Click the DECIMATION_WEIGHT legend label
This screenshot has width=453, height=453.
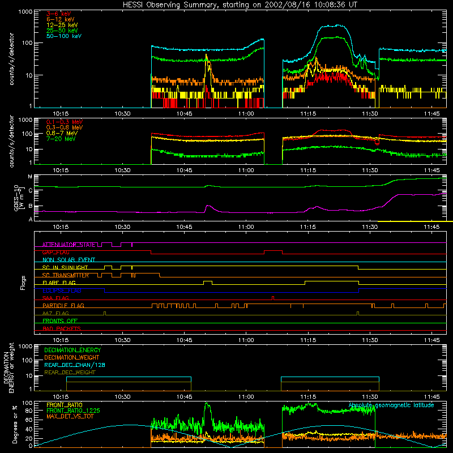[72, 358]
